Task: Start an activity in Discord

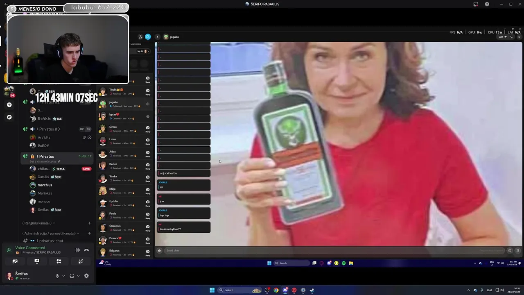Action: [x=59, y=261]
